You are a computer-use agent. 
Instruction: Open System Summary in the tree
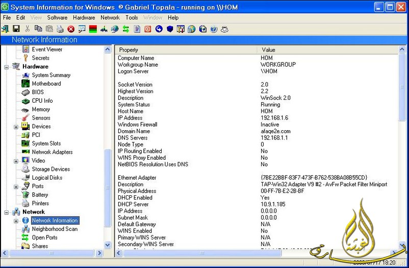[x=51, y=75]
